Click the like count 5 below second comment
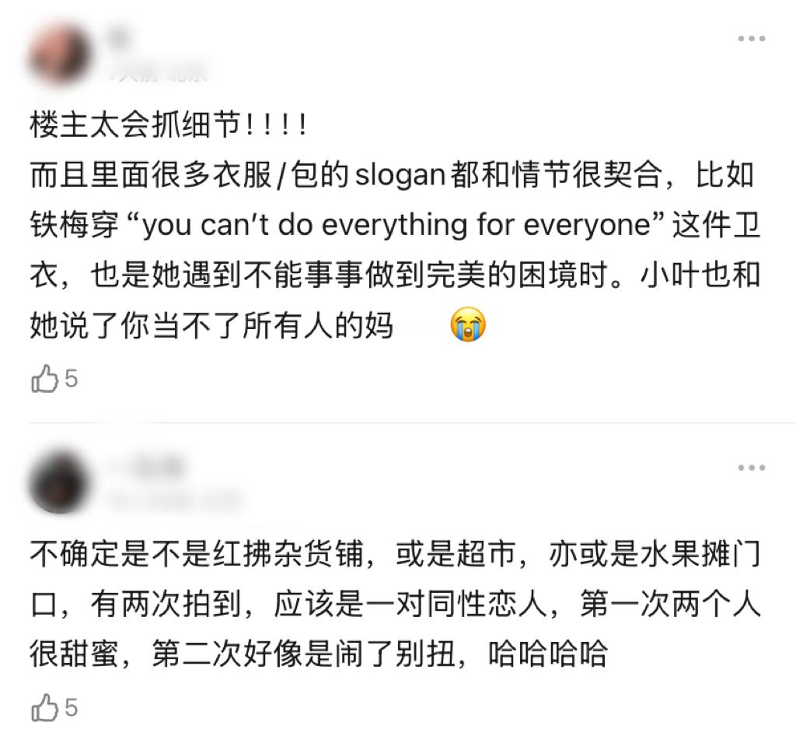The image size is (796, 740). point(71,708)
